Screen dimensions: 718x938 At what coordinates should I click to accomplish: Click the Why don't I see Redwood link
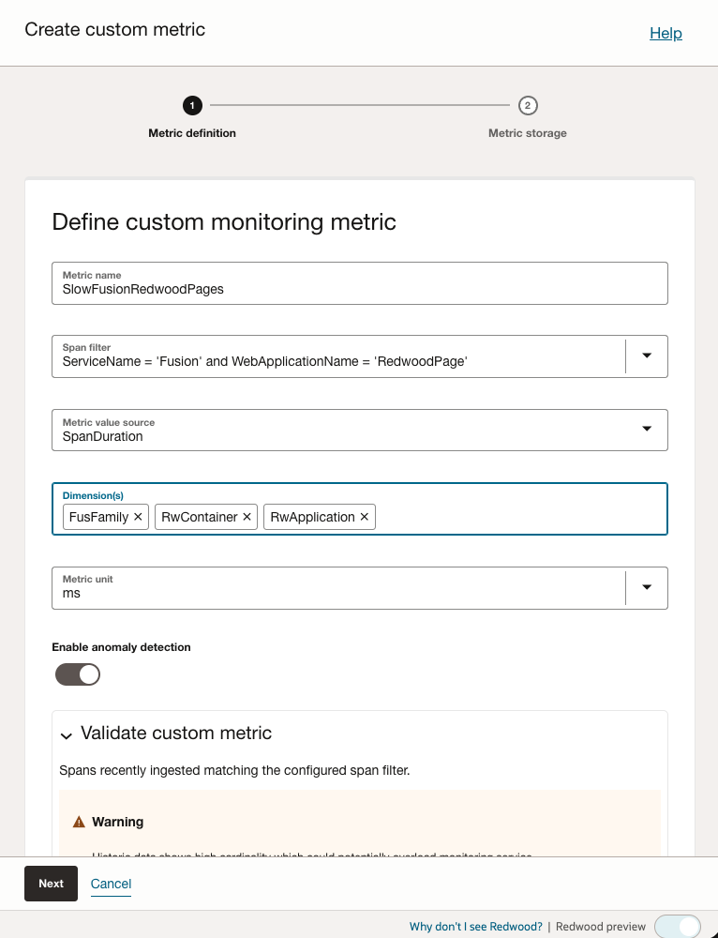[x=475, y=926]
